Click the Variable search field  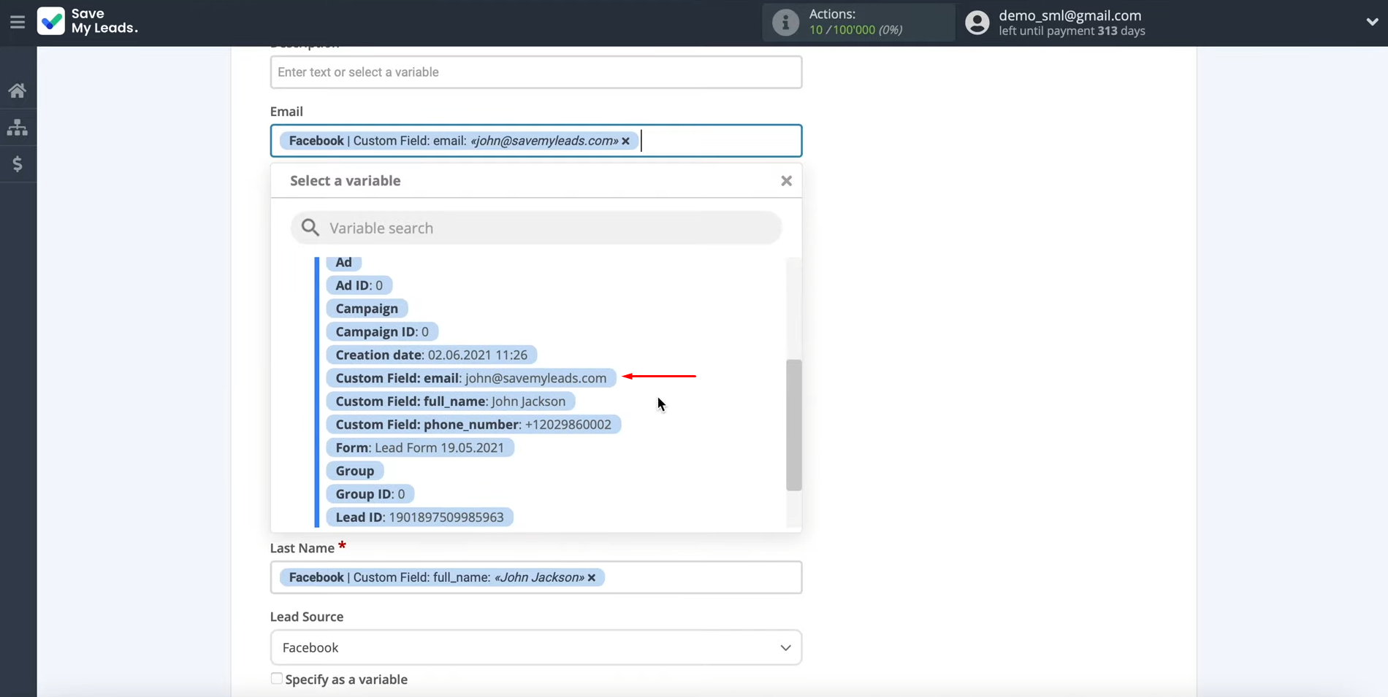pyautogui.click(x=535, y=228)
